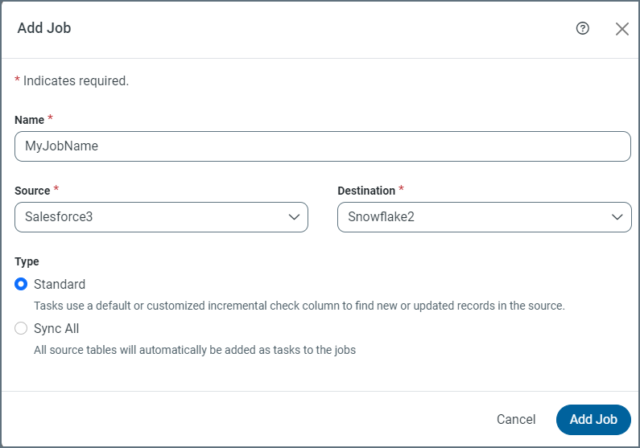The height and width of the screenshot is (448, 640).
Task: Click the Standard option label text
Action: (60, 284)
